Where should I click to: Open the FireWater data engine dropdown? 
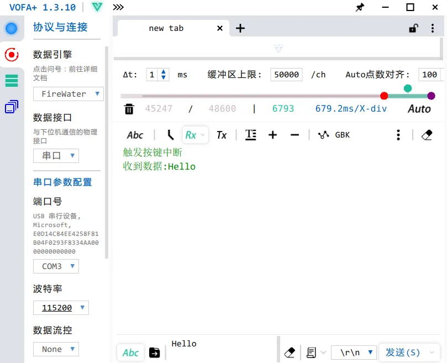68,94
